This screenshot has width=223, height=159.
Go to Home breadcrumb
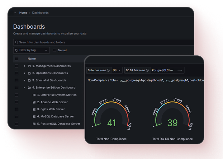point(23,13)
